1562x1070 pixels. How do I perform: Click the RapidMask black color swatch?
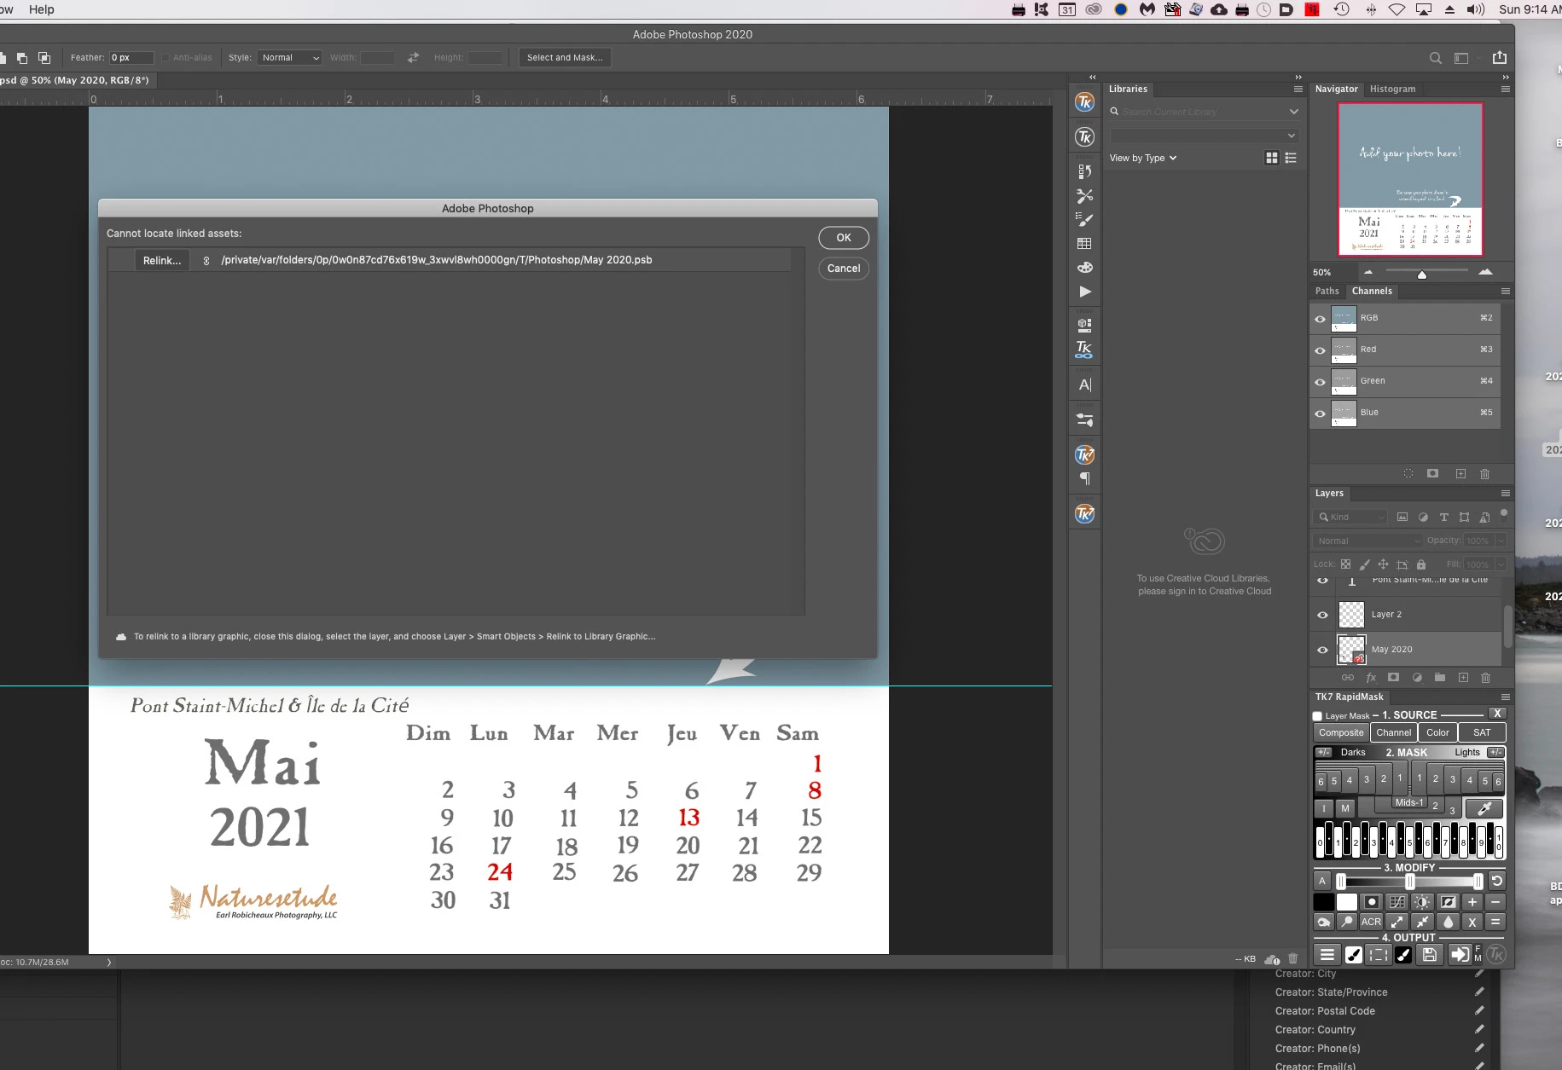pyautogui.click(x=1323, y=902)
